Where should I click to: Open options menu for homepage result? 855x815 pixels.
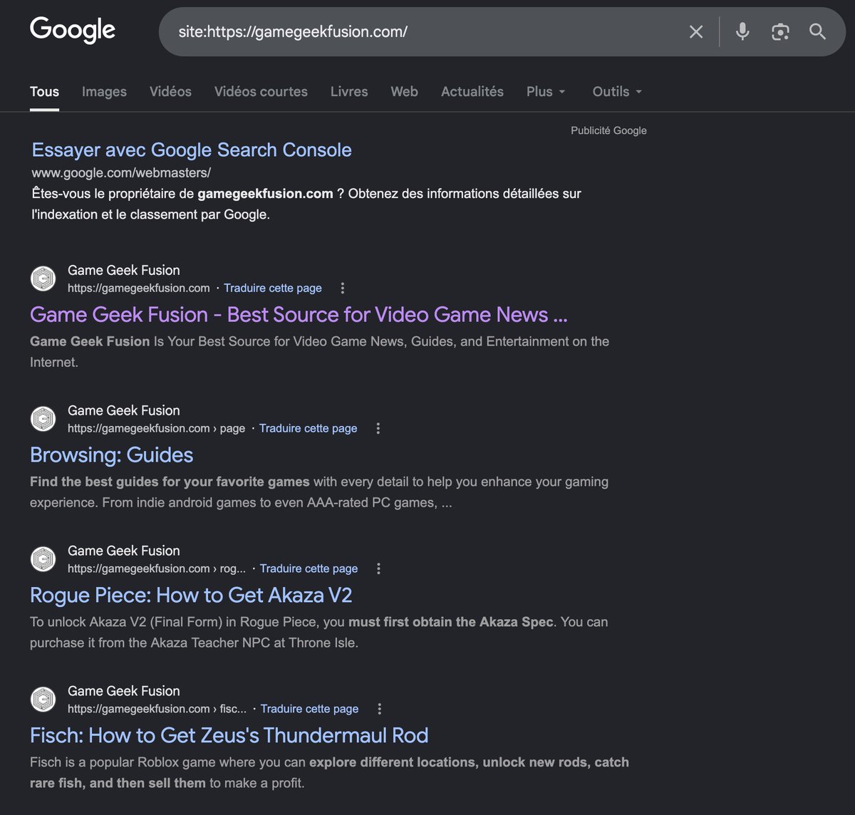click(x=343, y=288)
